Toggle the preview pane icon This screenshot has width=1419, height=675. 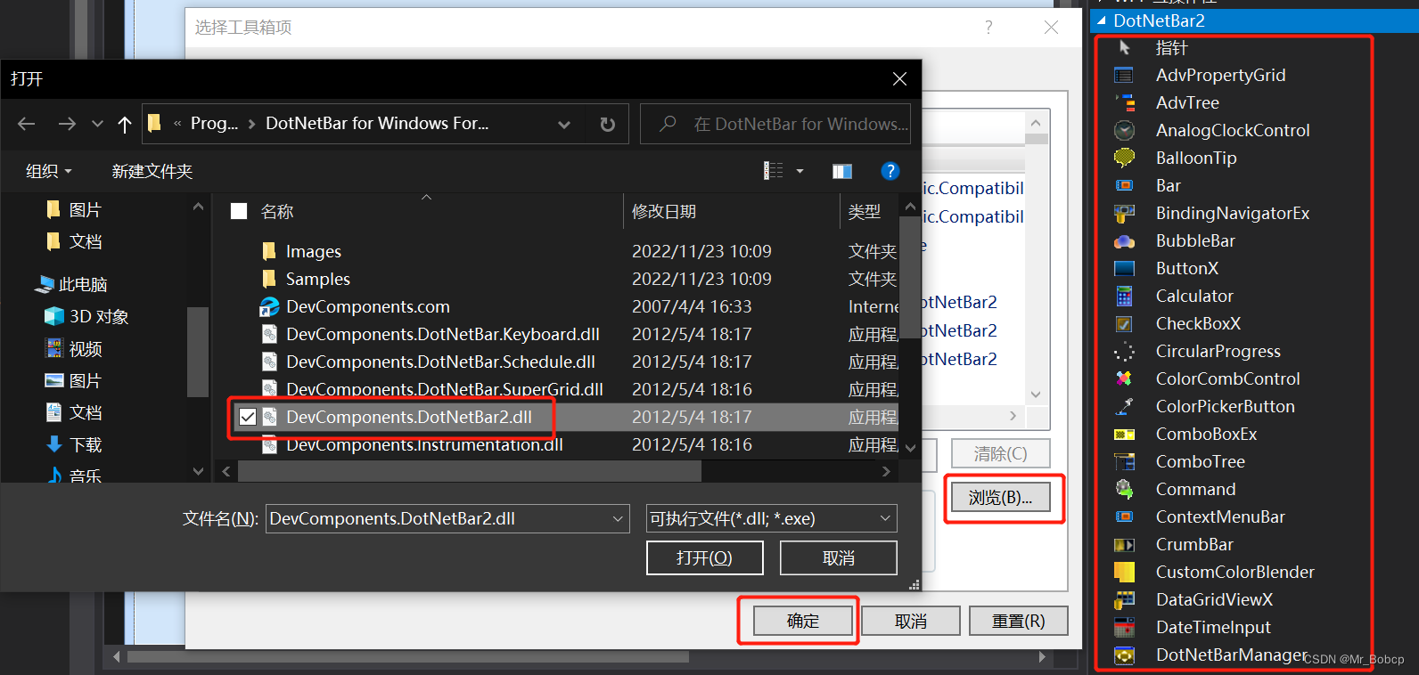(x=842, y=171)
